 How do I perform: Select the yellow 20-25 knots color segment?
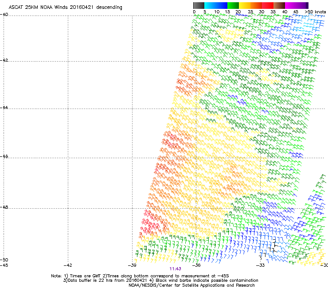coord(245,5)
